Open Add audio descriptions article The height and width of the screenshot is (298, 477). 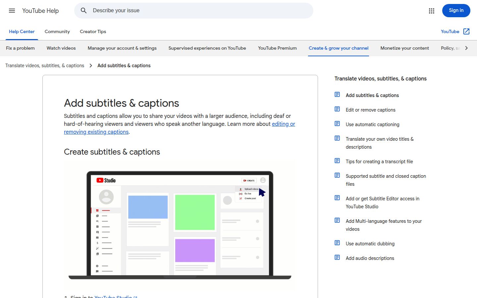370,258
